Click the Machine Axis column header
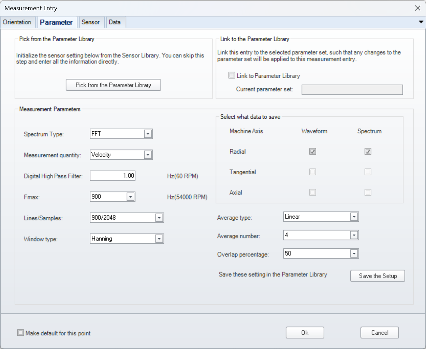The image size is (426, 349). 246,131
